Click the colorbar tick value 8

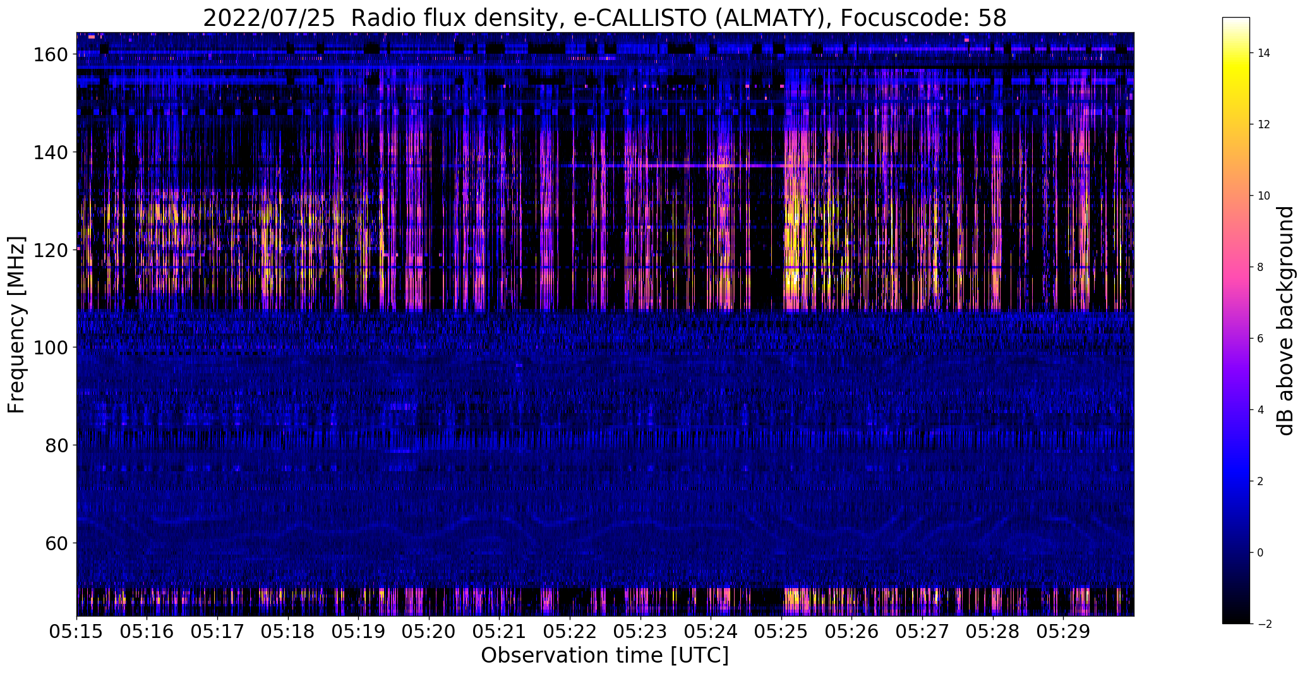(1261, 267)
